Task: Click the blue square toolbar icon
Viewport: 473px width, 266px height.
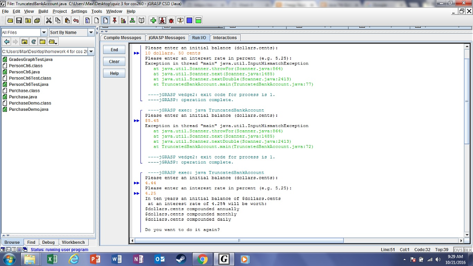Action: (189, 20)
